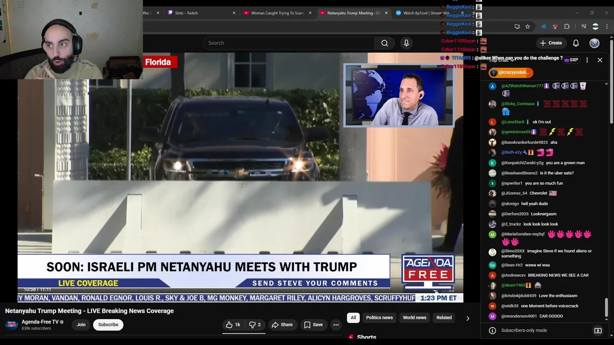Close the live chat panel

(600, 60)
